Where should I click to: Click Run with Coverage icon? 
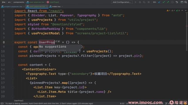coord(144,2)
